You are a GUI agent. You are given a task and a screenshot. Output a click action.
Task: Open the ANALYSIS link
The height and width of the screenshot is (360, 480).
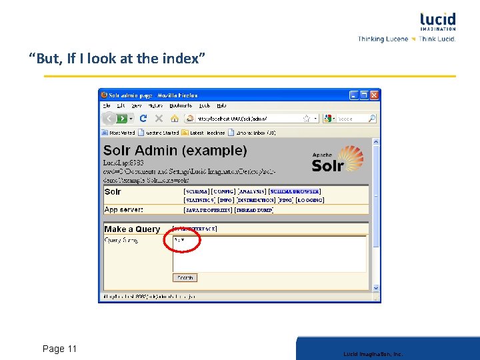click(252, 191)
